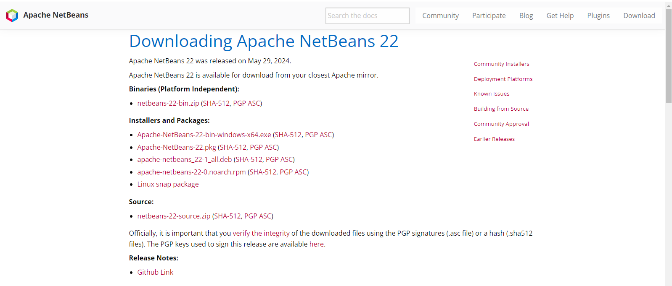Screen dimensions: 672x286
Task: Download netbeans-22-source.zip
Action: (174, 216)
